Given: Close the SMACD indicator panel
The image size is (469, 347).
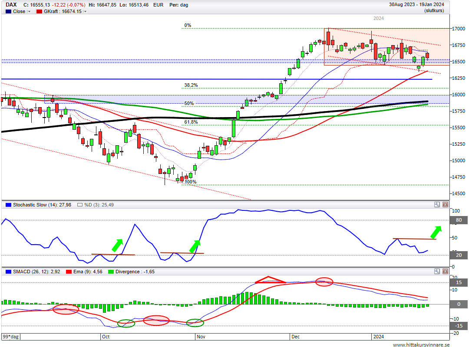Looking at the screenshot, I should click(445, 272).
